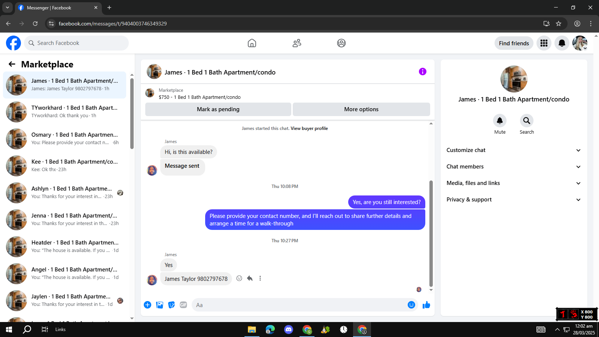
Task: Click Mark as pending button
Action: coord(218,109)
